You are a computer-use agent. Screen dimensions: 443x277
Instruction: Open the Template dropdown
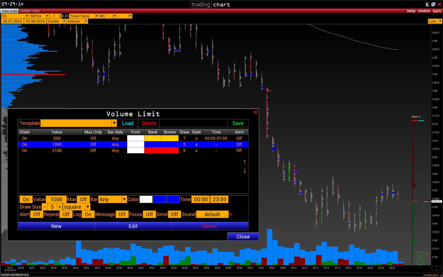coord(114,123)
